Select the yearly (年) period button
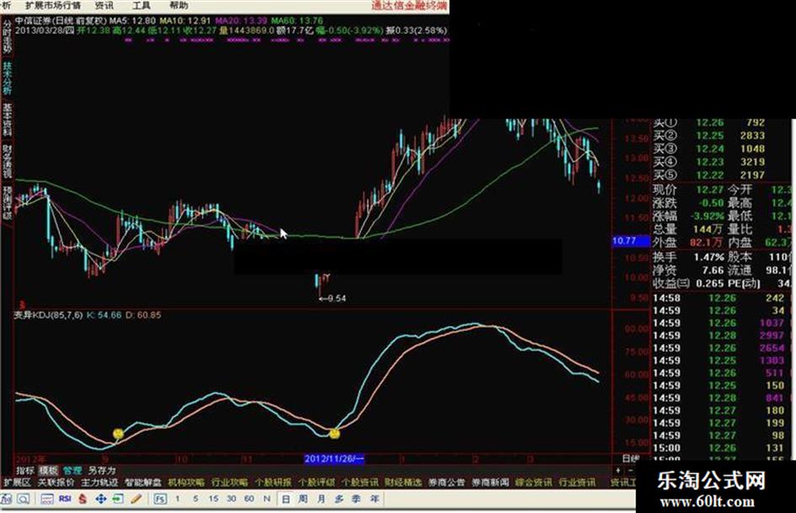 [x=374, y=499]
